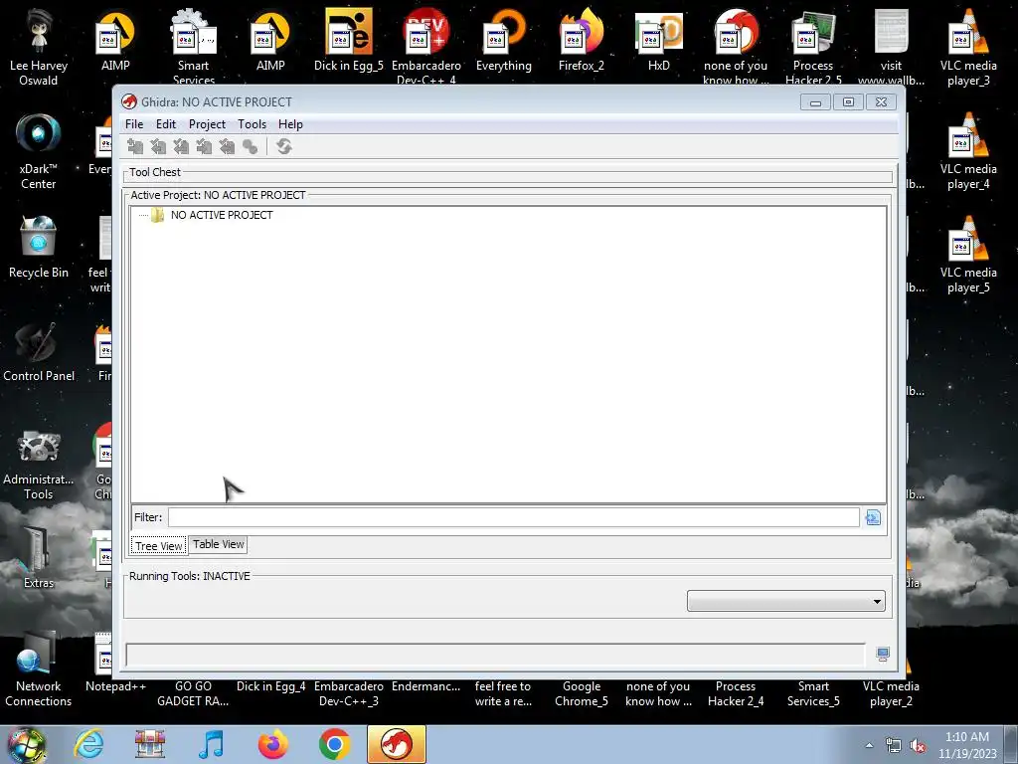Open the Running Tools workspace dropdown
Screen dimensions: 1018x764
coord(785,601)
